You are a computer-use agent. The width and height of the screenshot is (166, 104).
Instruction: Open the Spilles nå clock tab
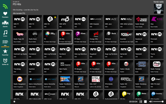(5, 62)
